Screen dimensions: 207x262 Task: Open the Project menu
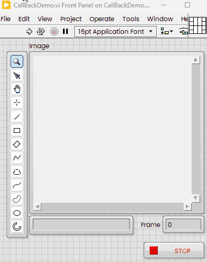(x=71, y=19)
